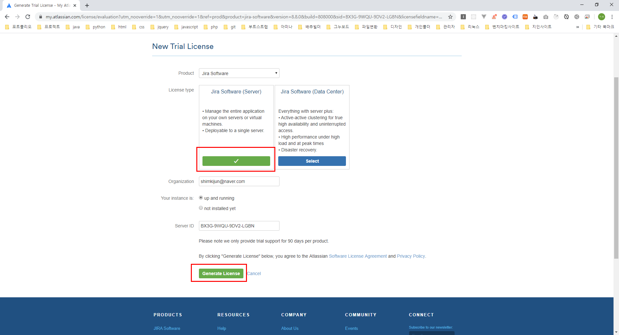Open the JIRA Software footer link

[x=167, y=328]
